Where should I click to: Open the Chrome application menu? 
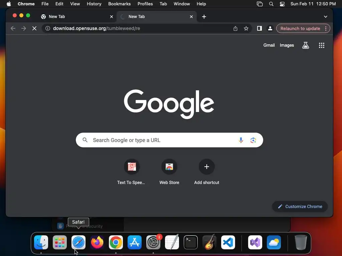pos(26,4)
